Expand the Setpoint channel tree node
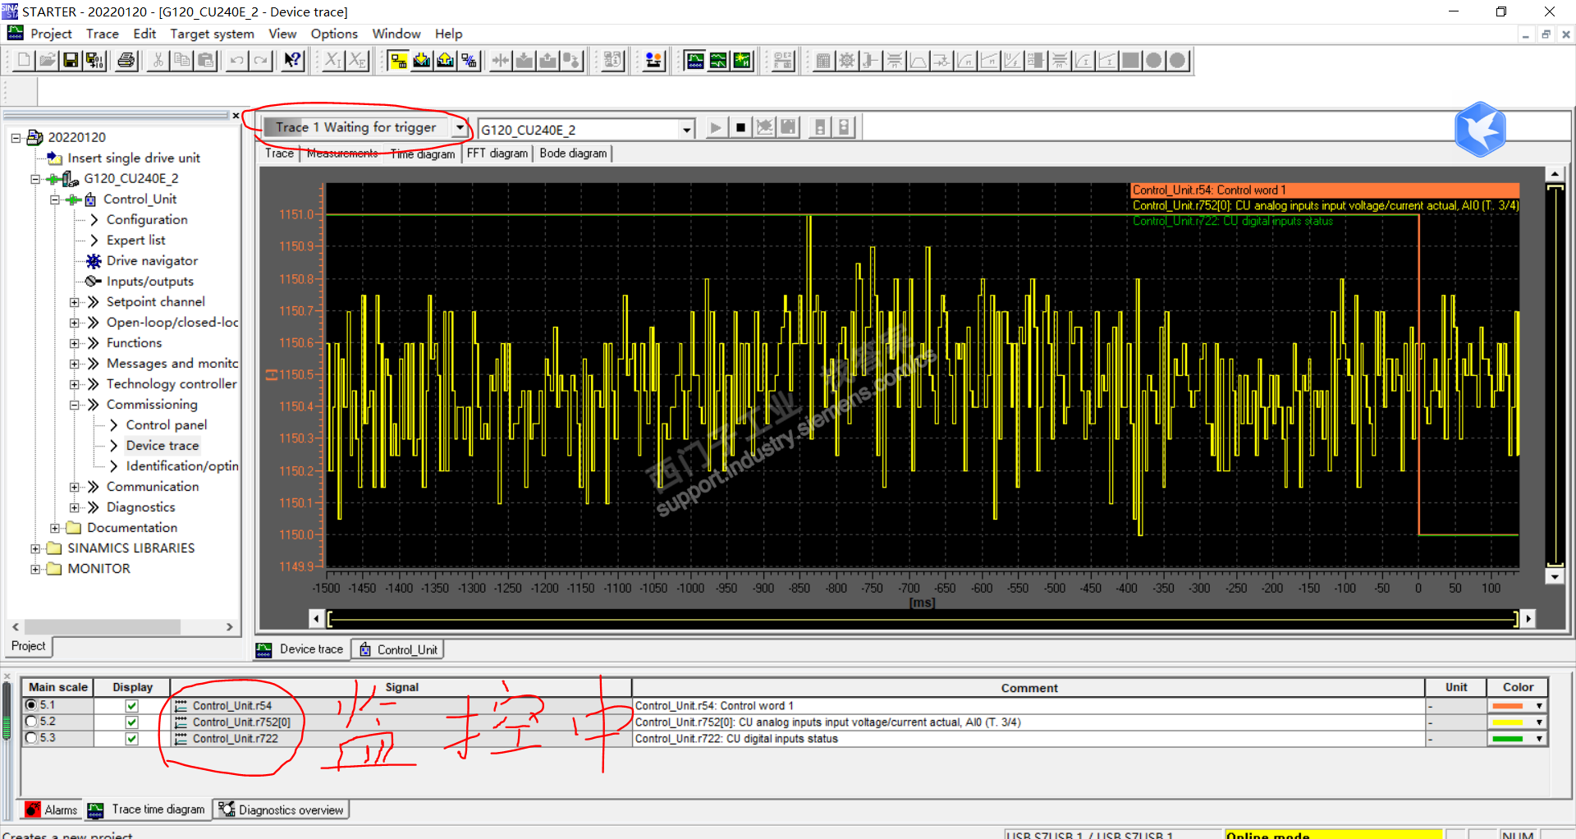This screenshot has height=839, width=1576. [x=75, y=302]
